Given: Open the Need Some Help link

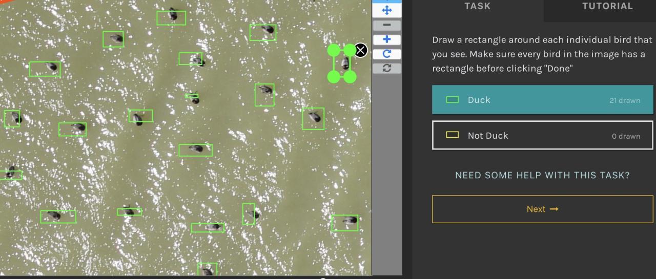Looking at the screenshot, I should point(542,175).
